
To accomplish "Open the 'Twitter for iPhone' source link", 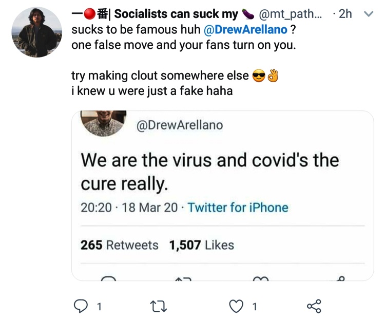I will [238, 208].
